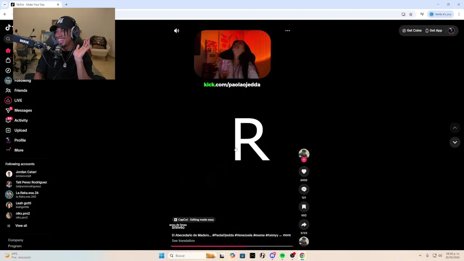
Task: Open the volume speaker icon in the system tray
Action: [x=440, y=256]
